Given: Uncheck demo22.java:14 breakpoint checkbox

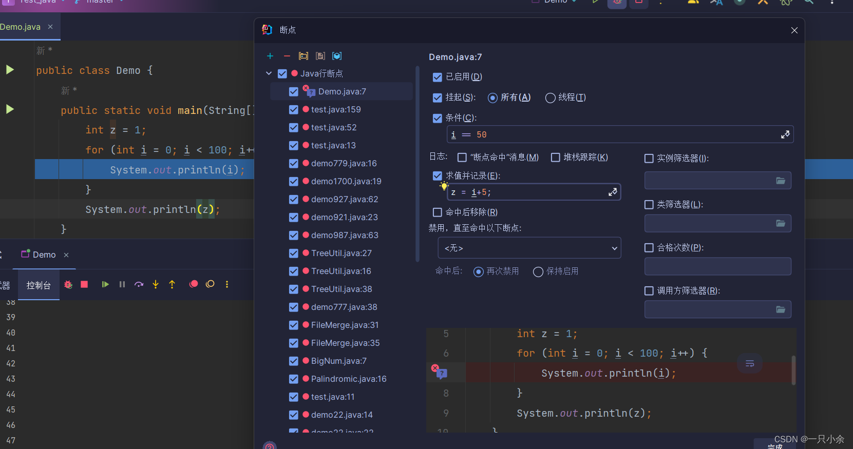Looking at the screenshot, I should [x=294, y=415].
